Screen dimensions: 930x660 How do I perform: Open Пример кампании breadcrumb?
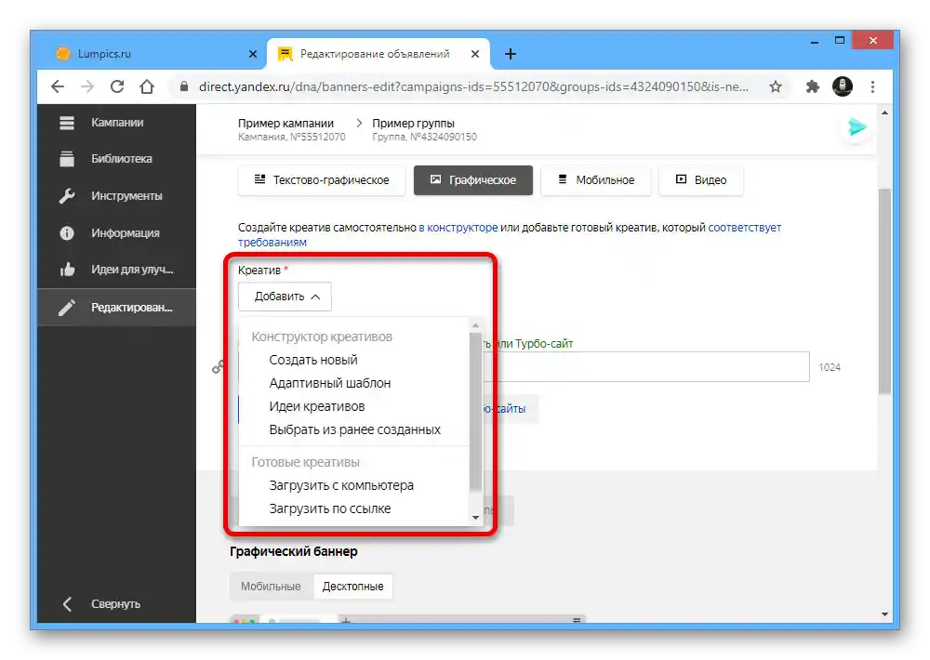click(x=286, y=124)
